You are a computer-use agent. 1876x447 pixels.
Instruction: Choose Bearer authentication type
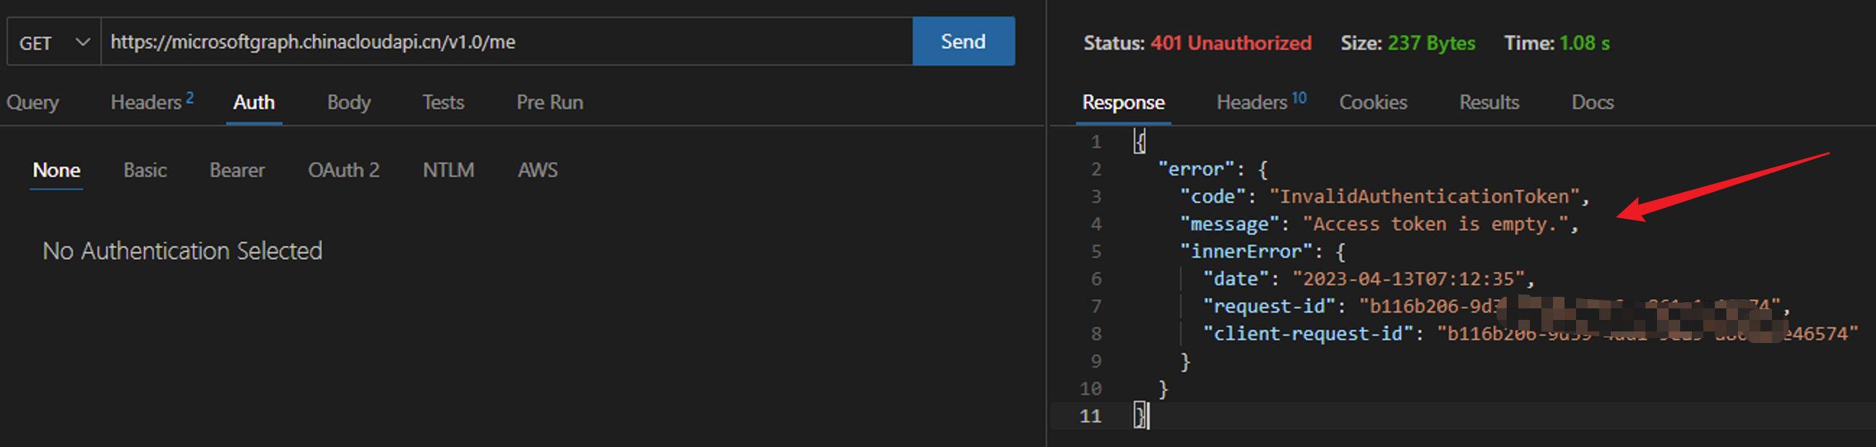tap(237, 170)
